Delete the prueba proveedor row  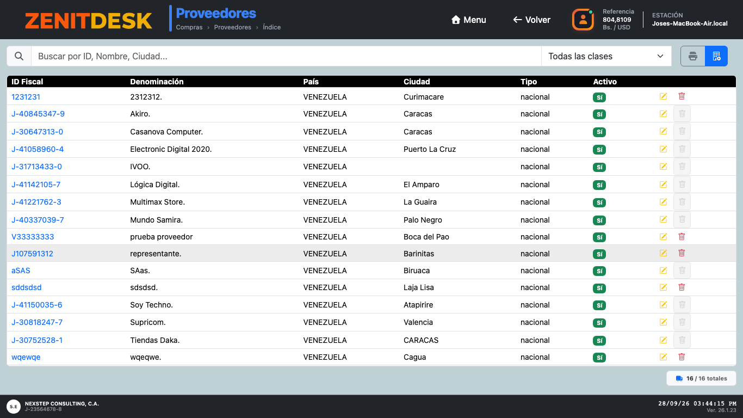click(x=682, y=237)
